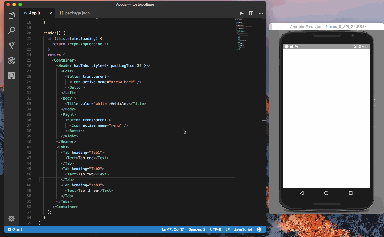Change indentation via Spaces: 2
384x237 pixels.
[197, 229]
